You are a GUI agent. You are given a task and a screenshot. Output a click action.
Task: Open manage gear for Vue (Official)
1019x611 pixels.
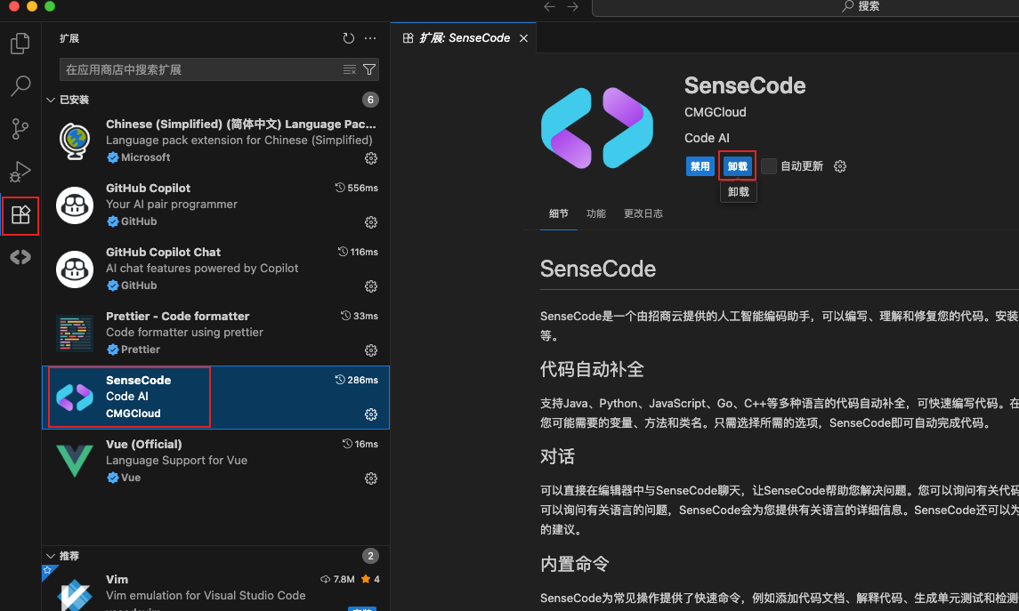coord(371,478)
